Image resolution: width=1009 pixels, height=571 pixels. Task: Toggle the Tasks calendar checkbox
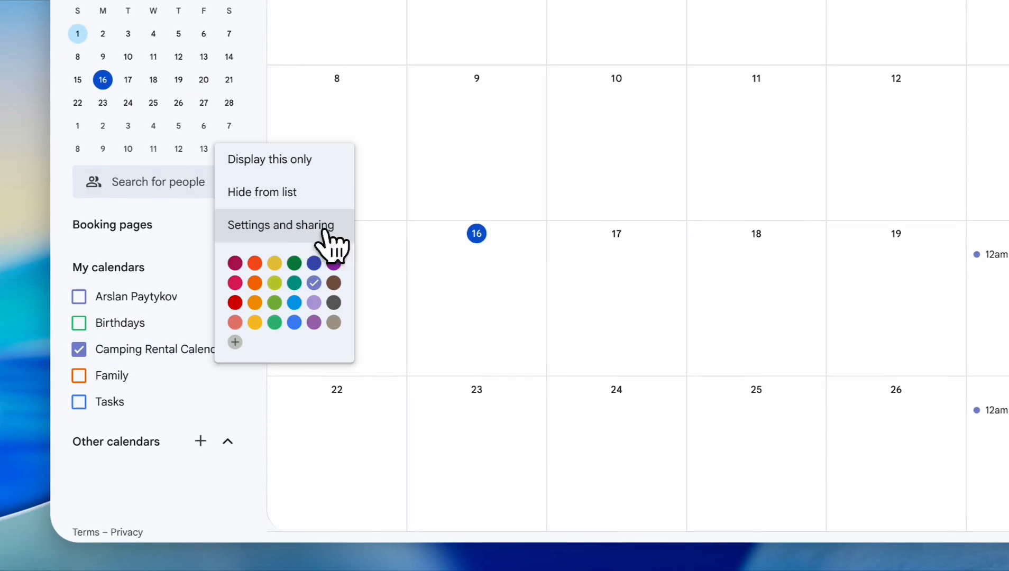(79, 402)
